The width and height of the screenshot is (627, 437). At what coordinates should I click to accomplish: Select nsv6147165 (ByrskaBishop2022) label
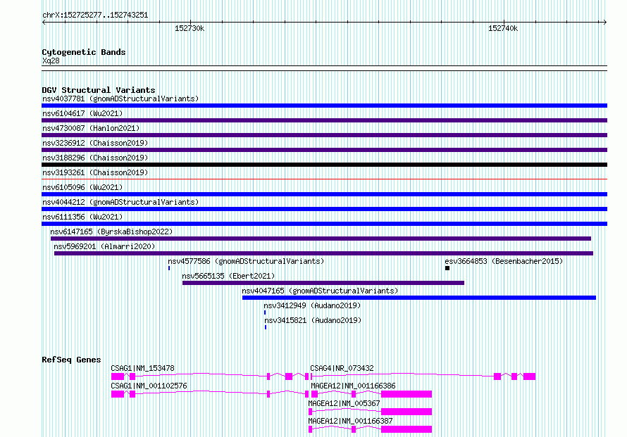[x=111, y=232]
